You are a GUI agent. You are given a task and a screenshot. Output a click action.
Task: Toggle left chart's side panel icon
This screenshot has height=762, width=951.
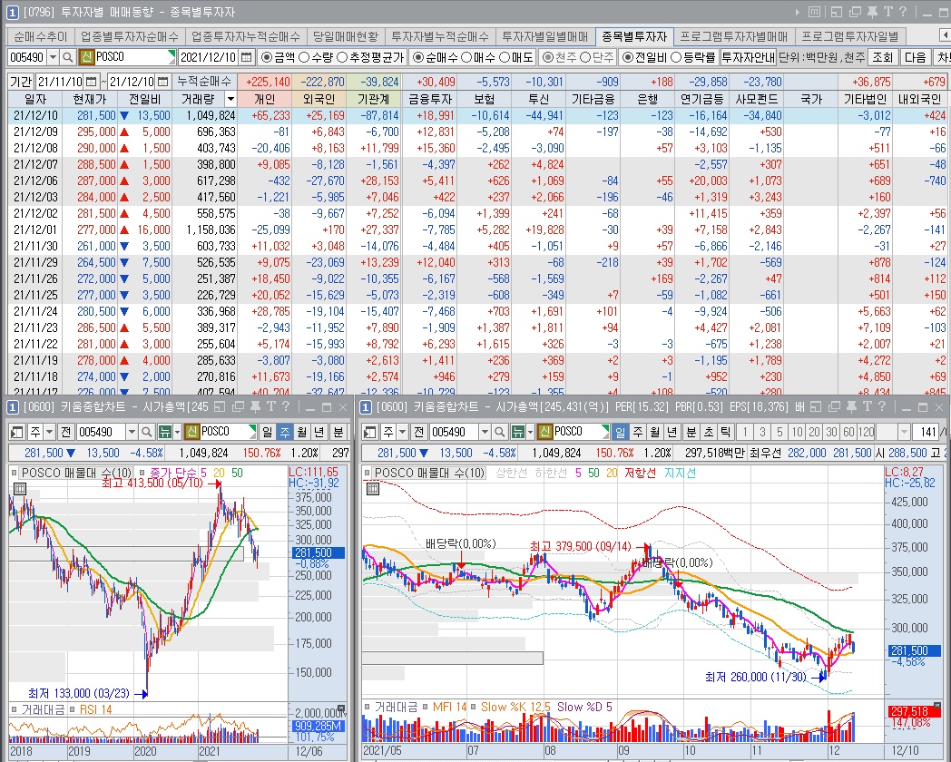tap(17, 432)
